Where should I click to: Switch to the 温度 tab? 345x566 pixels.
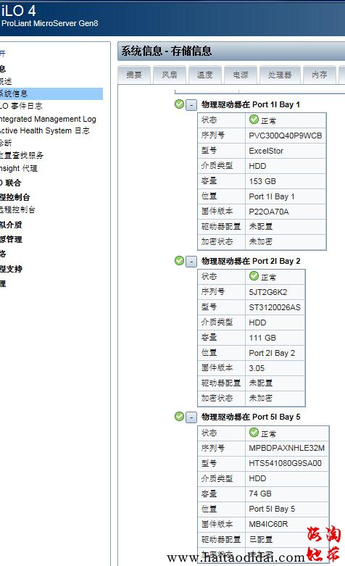tap(204, 75)
